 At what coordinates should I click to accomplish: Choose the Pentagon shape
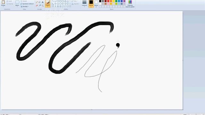coord(58,4)
